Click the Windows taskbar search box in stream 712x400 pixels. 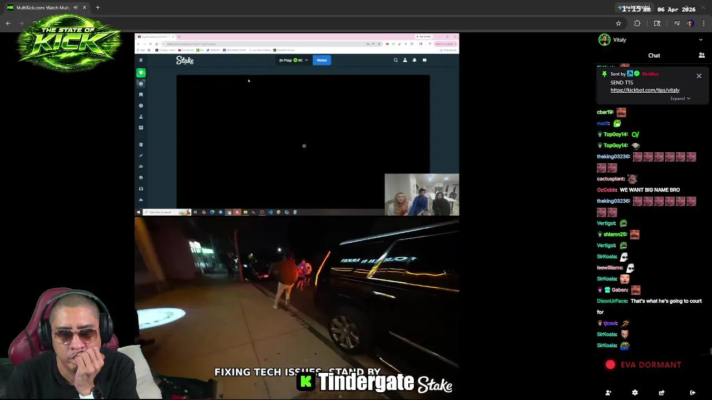(x=166, y=212)
